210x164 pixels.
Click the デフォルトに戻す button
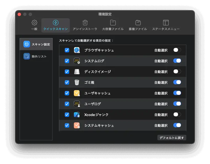[x=172, y=138]
